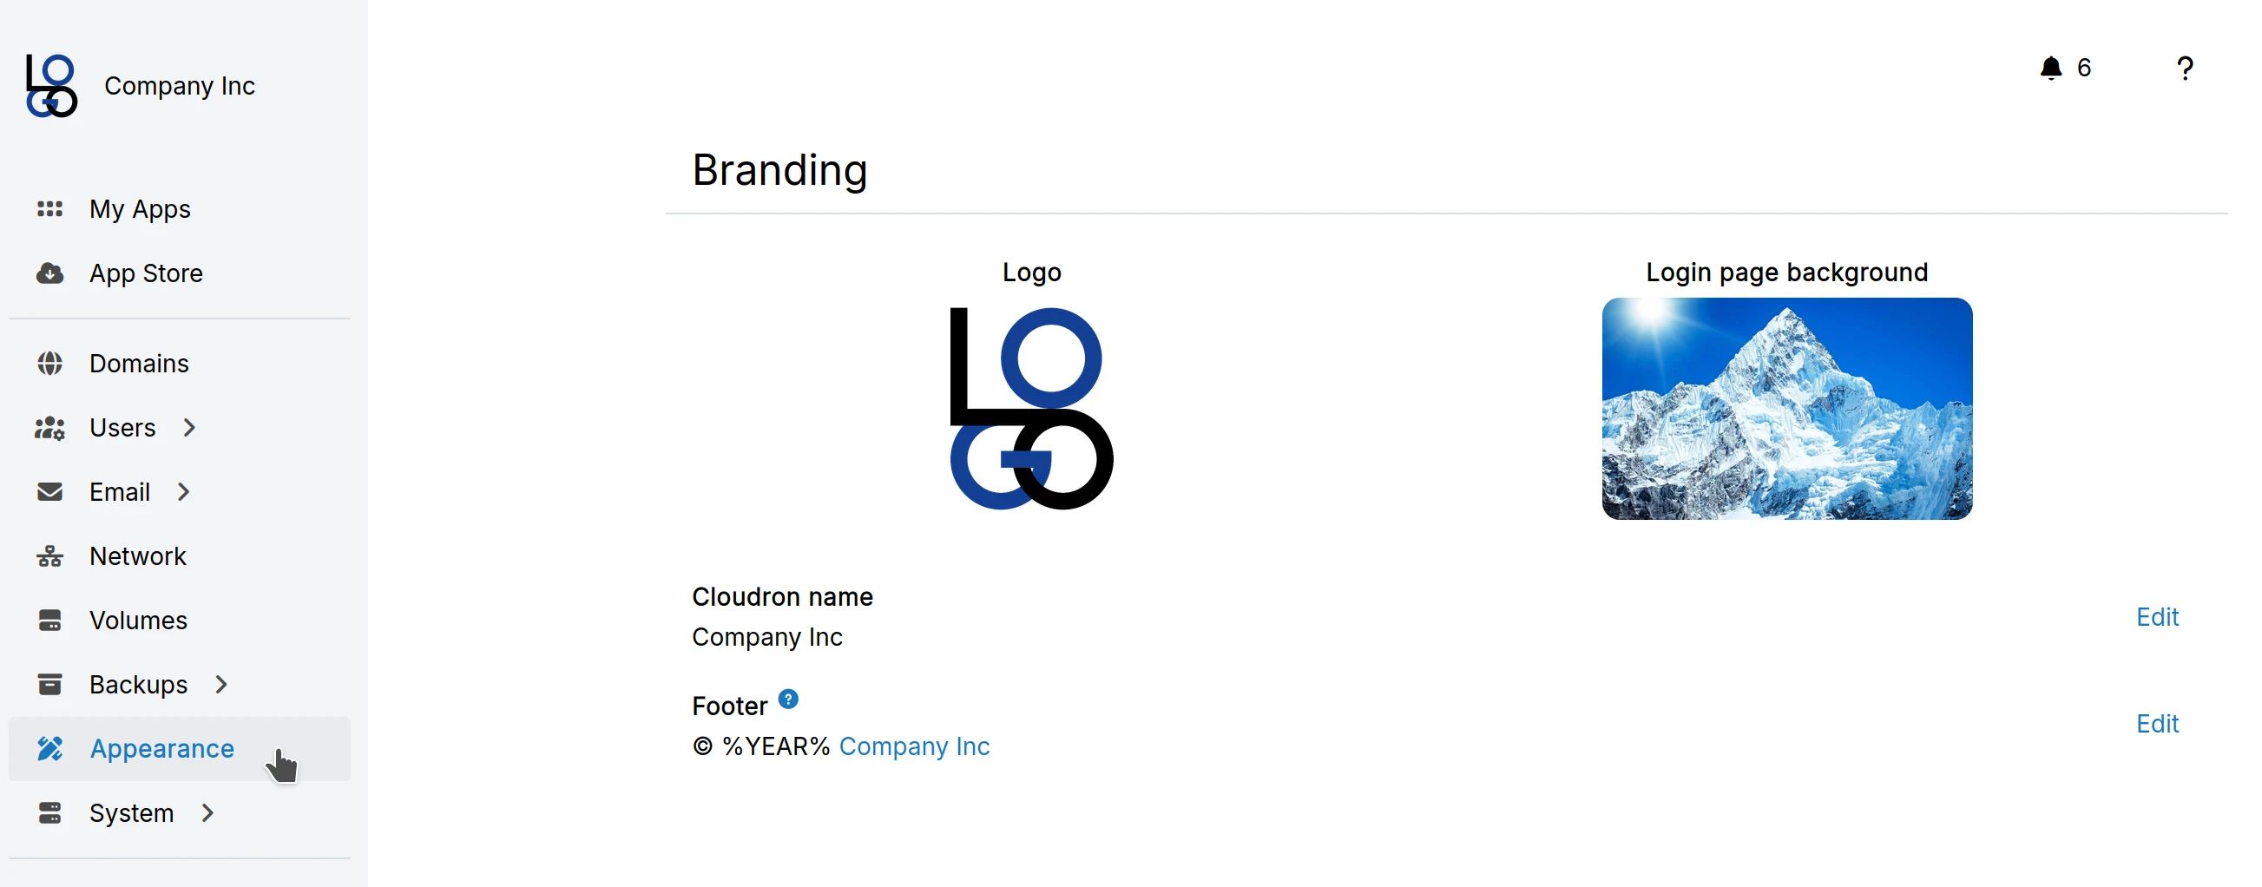Click the Domains globe icon

(50, 363)
